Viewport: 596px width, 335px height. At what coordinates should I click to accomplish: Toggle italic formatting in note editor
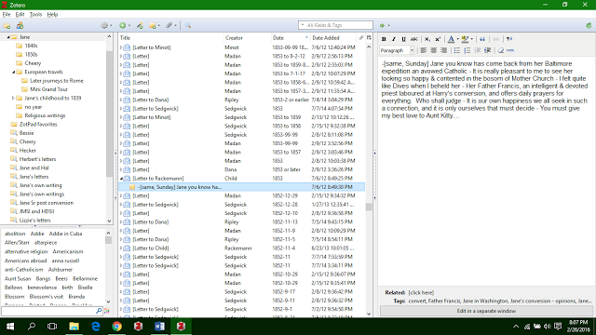click(394, 39)
